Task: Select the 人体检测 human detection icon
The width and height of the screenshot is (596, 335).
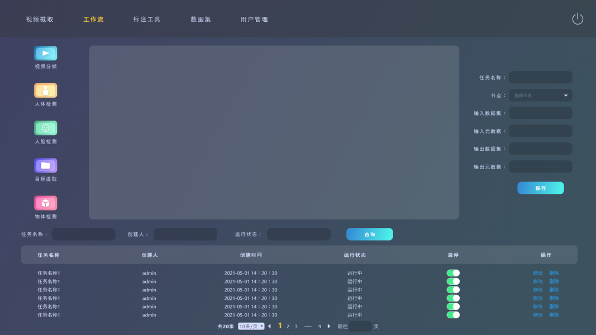Action: 46,91
